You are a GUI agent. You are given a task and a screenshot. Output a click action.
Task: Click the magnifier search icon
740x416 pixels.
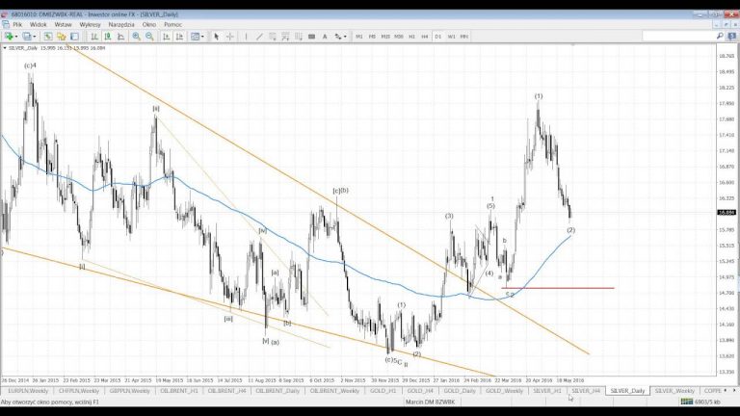point(720,36)
